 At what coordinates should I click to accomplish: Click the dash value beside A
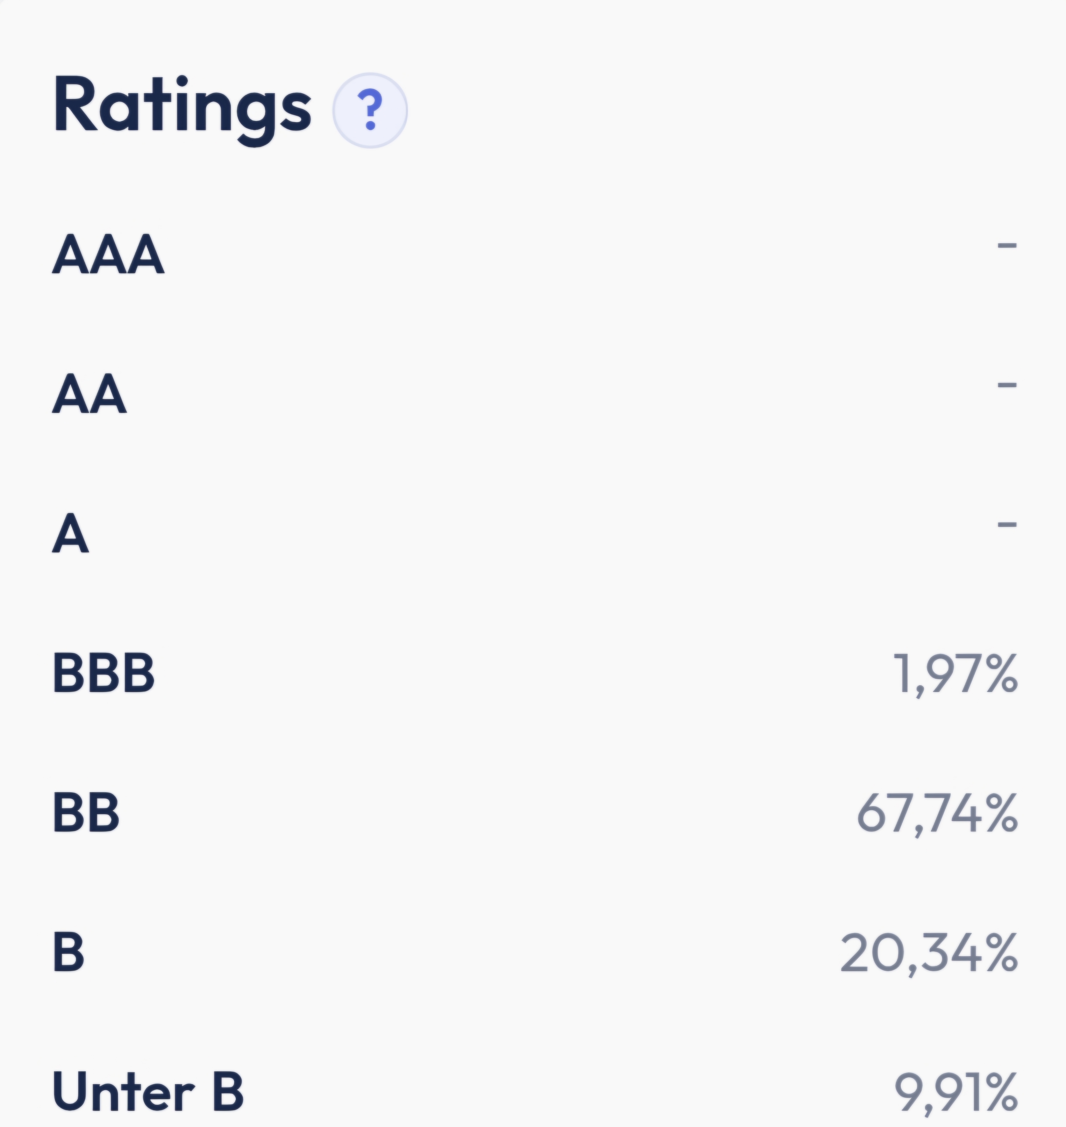[x=1007, y=524]
